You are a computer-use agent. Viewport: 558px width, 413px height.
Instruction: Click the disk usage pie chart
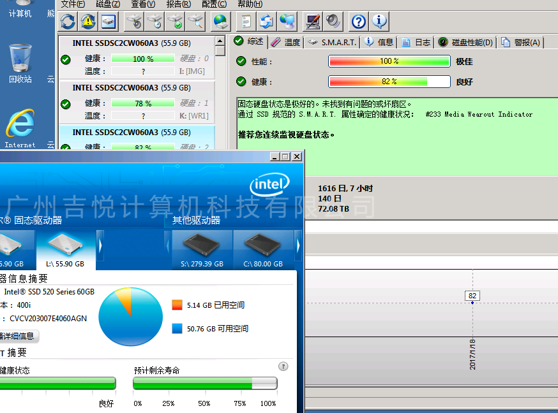pos(131,316)
